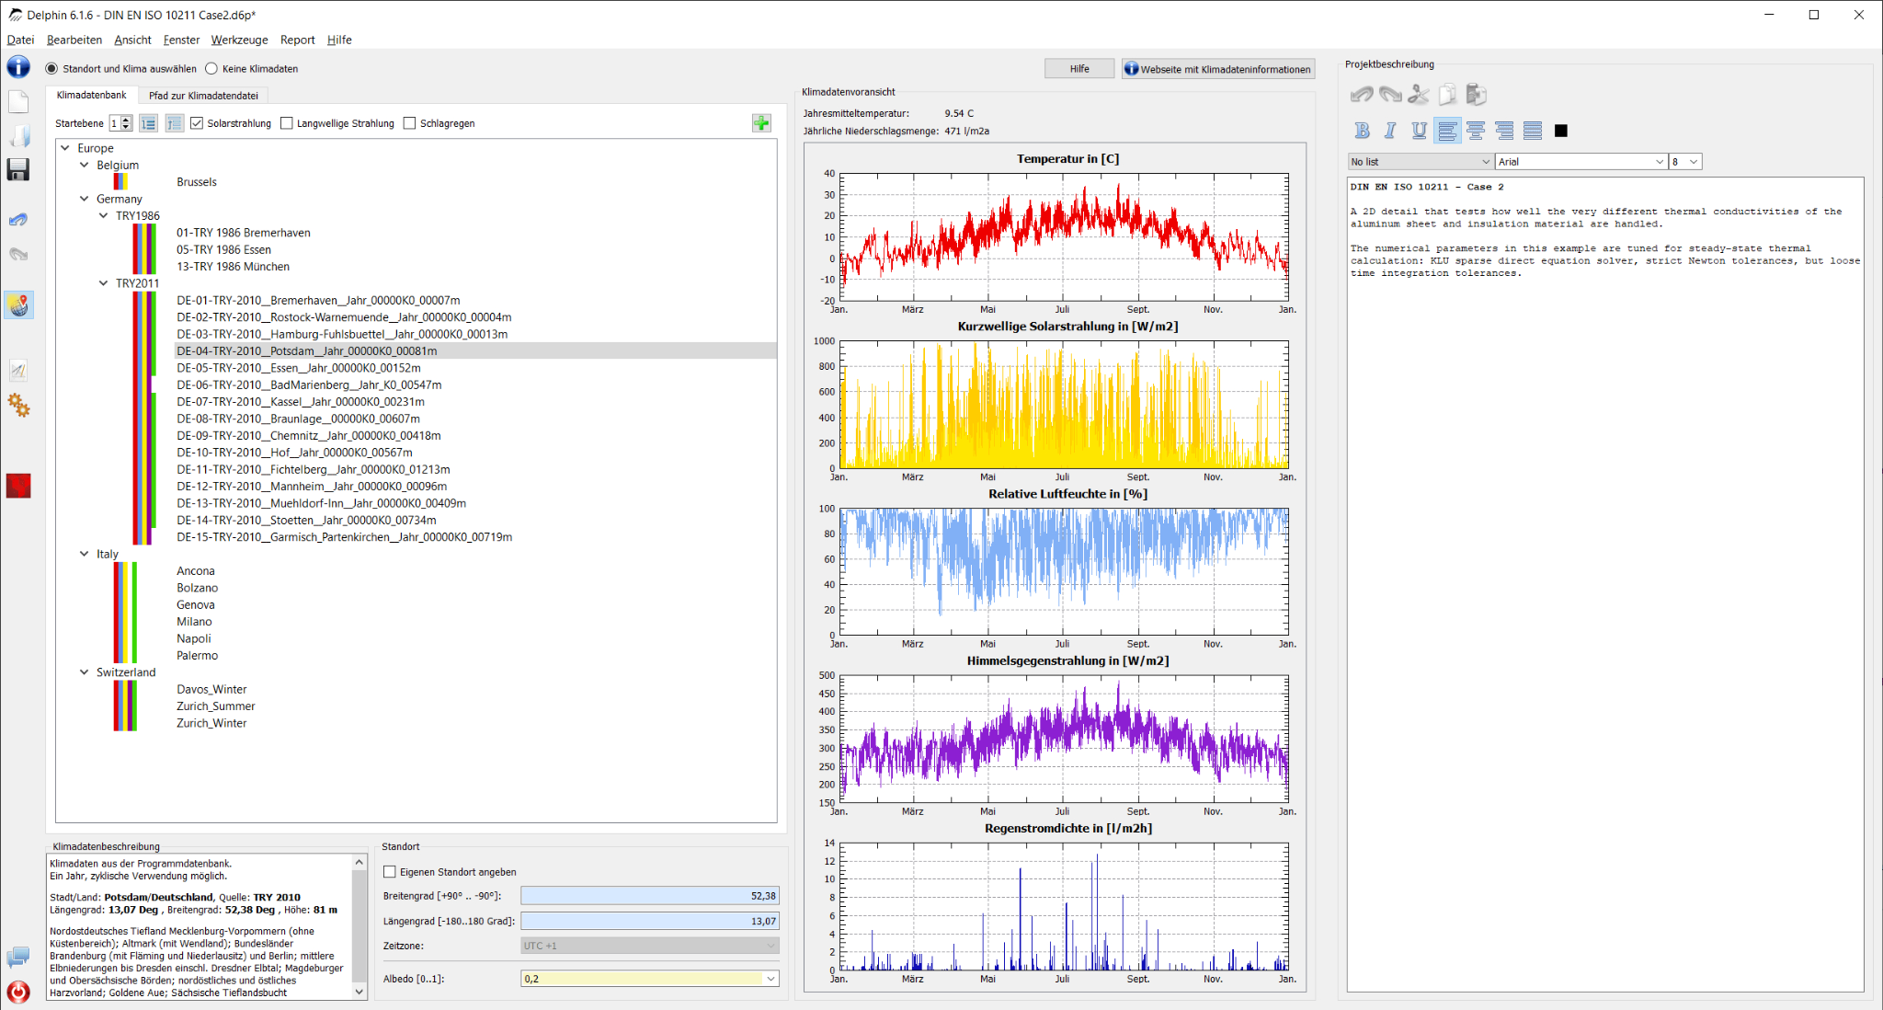Center-align the description text
Screen dimensions: 1883x1010
[x=1476, y=131]
